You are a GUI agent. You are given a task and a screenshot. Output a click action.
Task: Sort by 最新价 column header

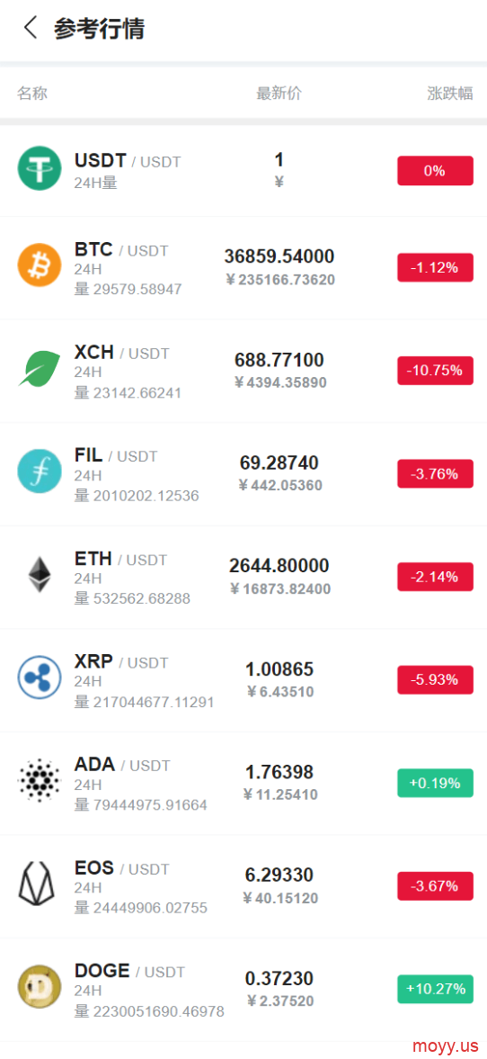[279, 94]
